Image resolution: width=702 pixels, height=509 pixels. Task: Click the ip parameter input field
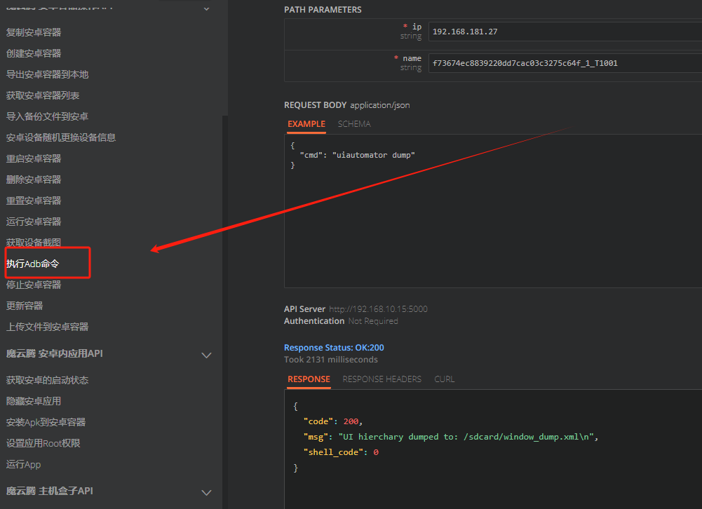(565, 32)
